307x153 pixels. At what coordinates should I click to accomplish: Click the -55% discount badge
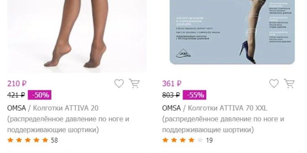(194, 95)
